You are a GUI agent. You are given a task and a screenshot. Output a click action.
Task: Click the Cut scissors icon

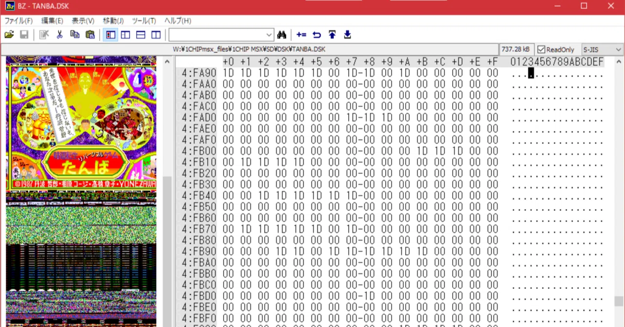point(60,35)
